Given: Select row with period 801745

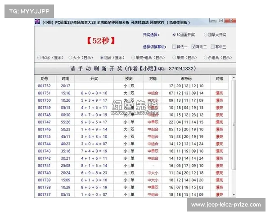Looking at the screenshot, I should click(x=131, y=137).
